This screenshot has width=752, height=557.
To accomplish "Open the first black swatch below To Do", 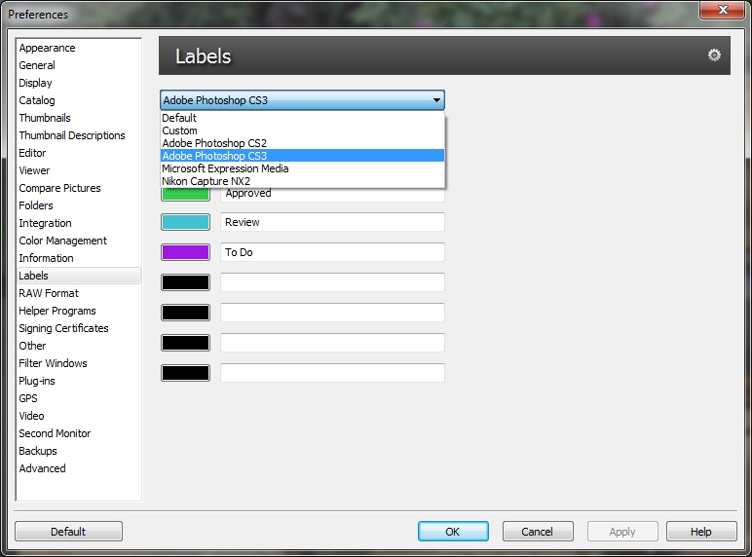I will coord(186,282).
